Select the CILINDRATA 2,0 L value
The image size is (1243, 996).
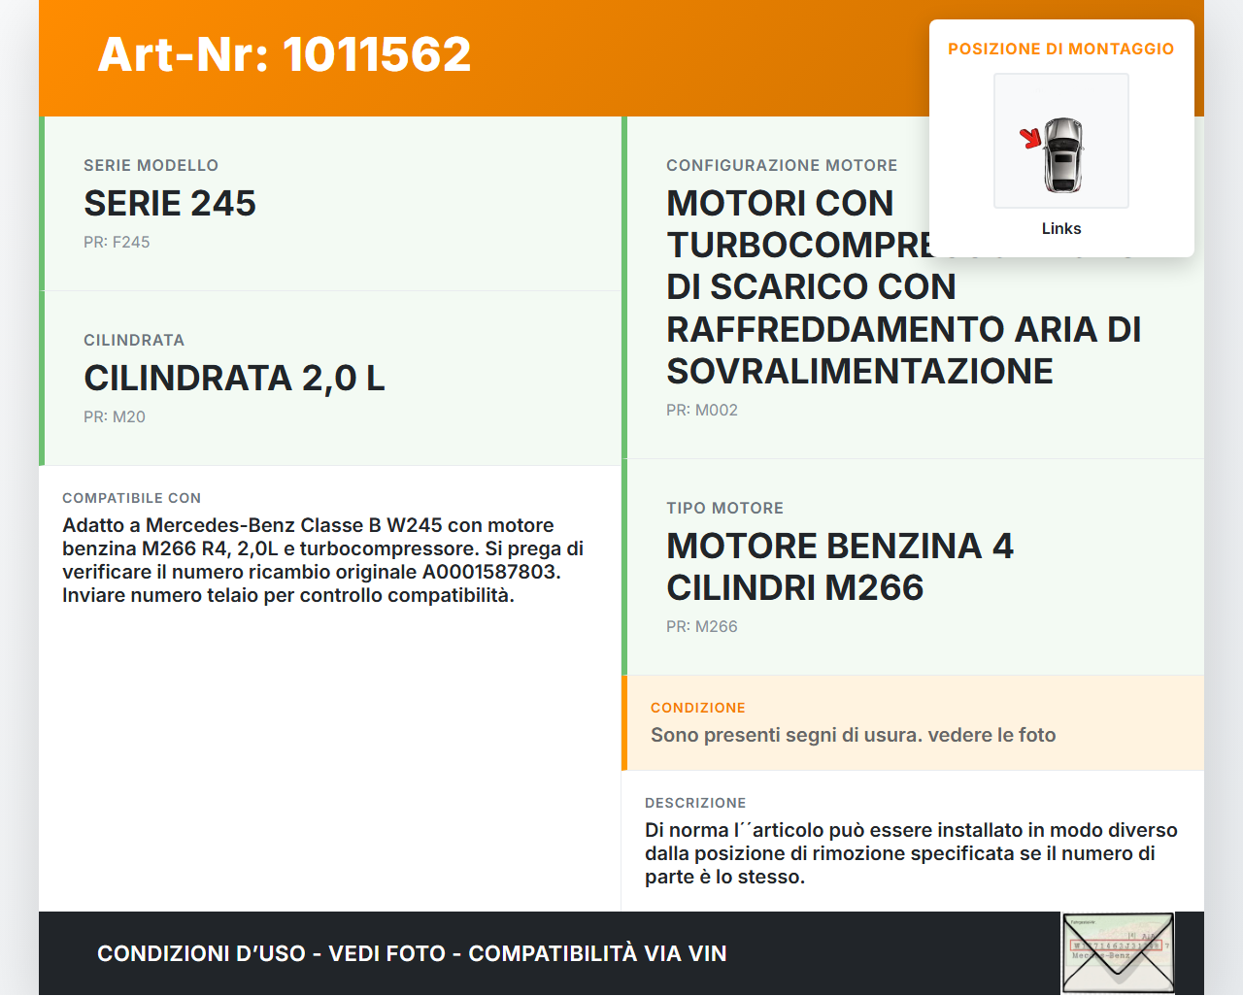pyautogui.click(x=234, y=379)
